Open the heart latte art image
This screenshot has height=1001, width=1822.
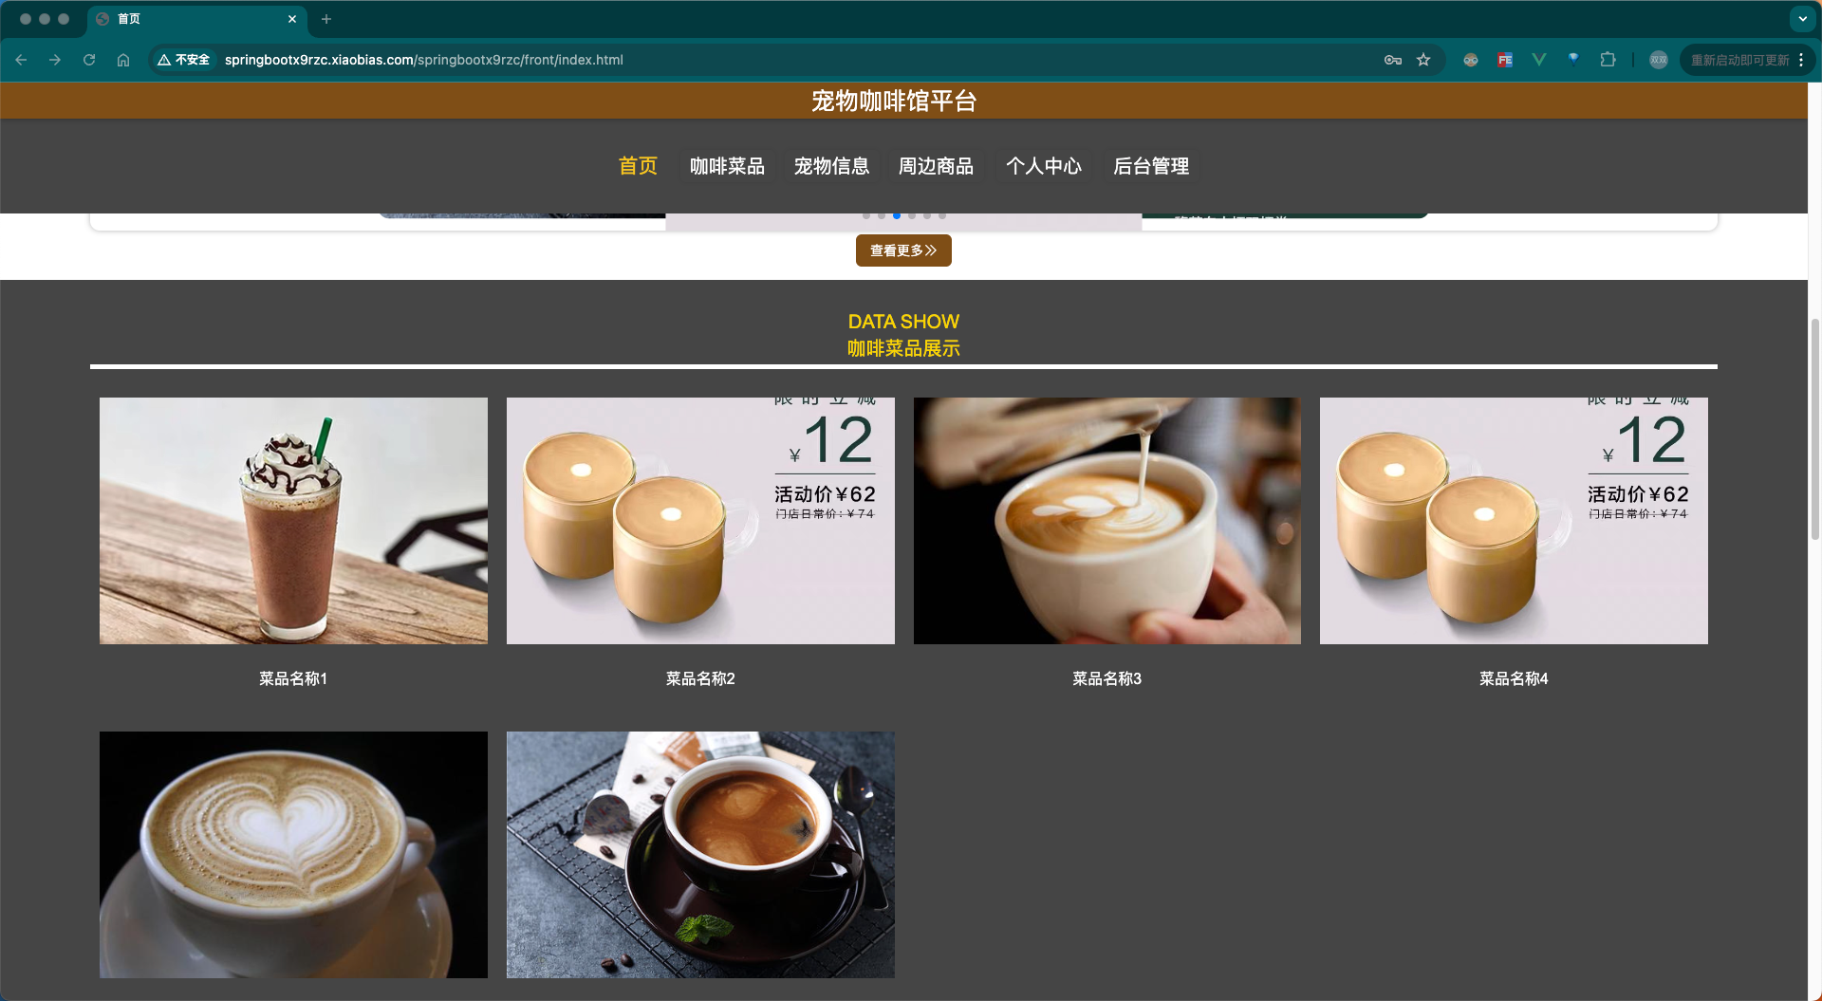click(x=293, y=855)
